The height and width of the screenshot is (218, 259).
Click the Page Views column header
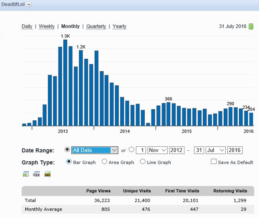(99, 191)
